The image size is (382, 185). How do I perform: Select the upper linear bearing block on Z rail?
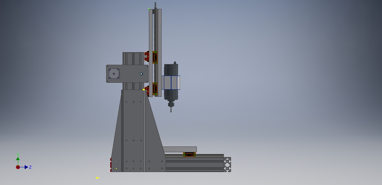pyautogui.click(x=155, y=57)
